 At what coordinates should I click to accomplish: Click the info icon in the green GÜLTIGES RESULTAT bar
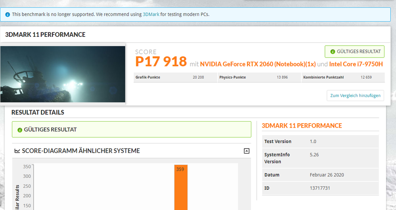click(19, 130)
